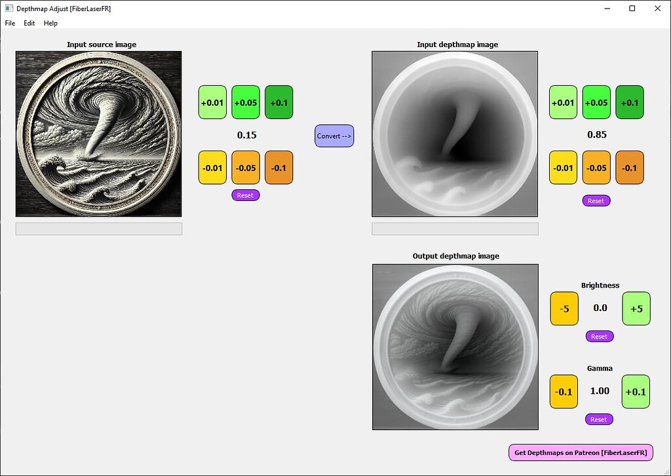
Task: Open Get Depthmaps on Patreon link
Action: 581,452
